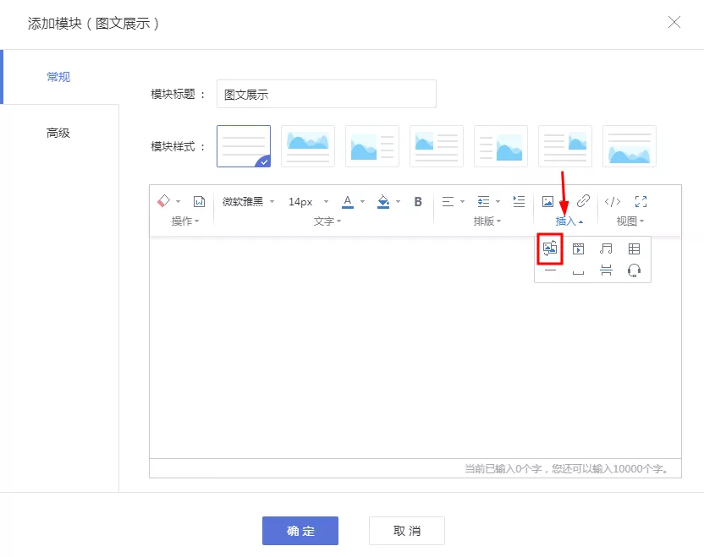
Task: Insert blank space icon
Action: pos(578,272)
